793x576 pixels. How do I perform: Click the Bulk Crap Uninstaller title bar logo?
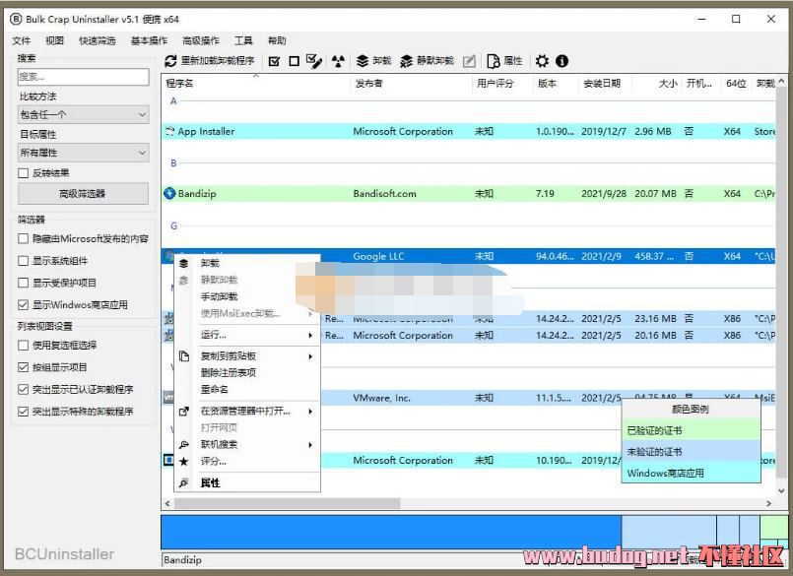click(x=16, y=20)
